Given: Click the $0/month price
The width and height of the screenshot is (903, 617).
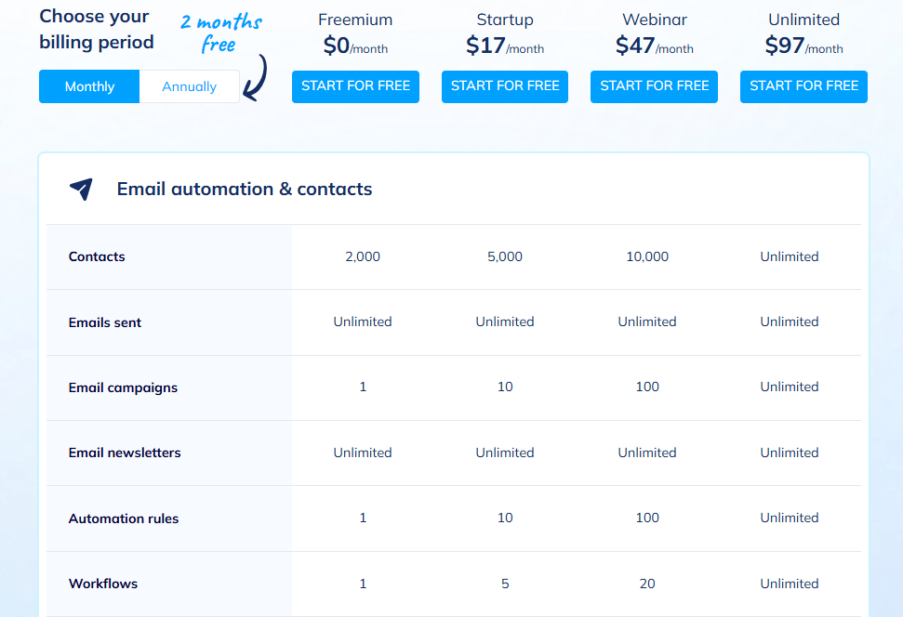Looking at the screenshot, I should coord(355,45).
